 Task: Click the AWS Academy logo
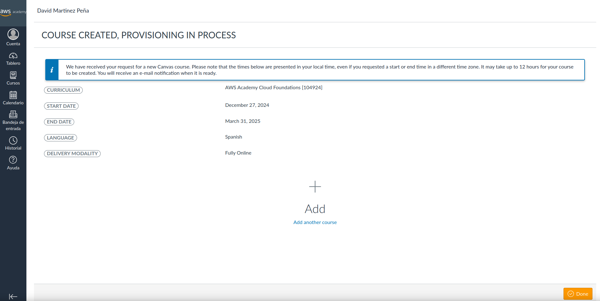click(13, 12)
